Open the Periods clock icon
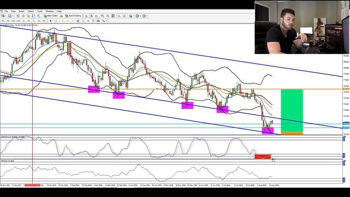This screenshot has width=350, height=197. tap(137, 16)
